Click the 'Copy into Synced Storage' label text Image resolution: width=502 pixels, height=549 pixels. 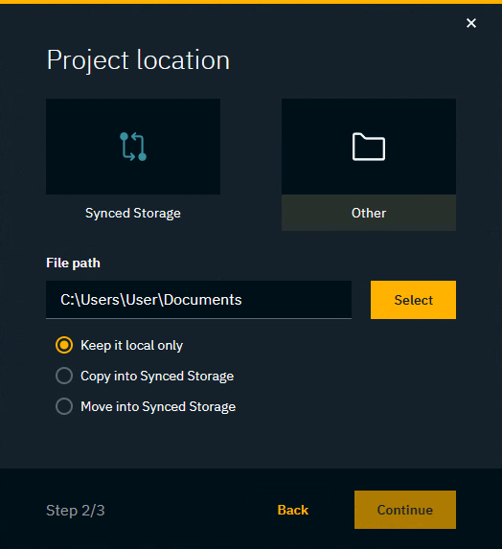157,376
